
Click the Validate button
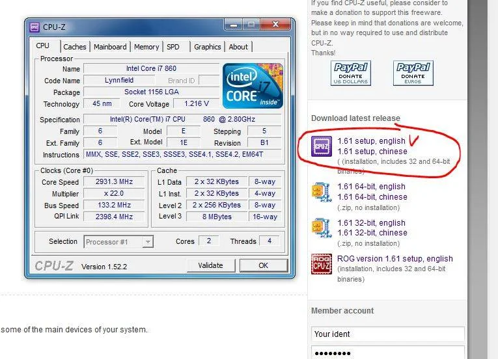(211, 265)
